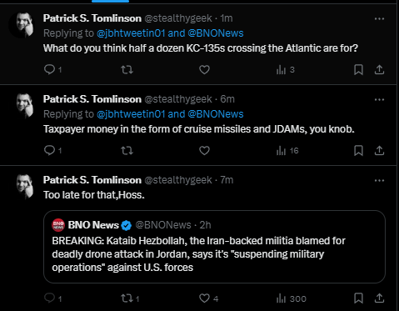Share the KC-135s tweet
399x311 pixels.
[379, 69]
